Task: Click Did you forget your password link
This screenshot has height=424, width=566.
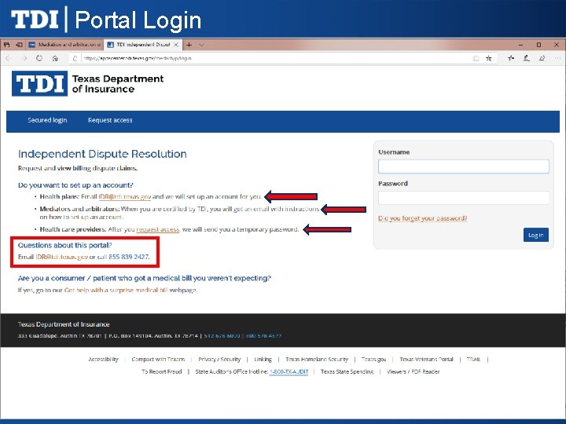Action: tap(423, 218)
